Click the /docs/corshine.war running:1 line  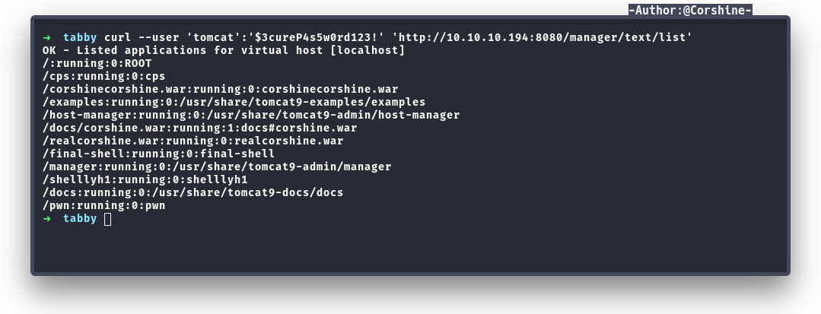(200, 128)
